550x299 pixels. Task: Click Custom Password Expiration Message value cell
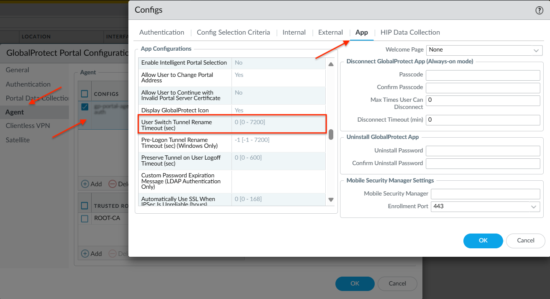click(x=278, y=181)
